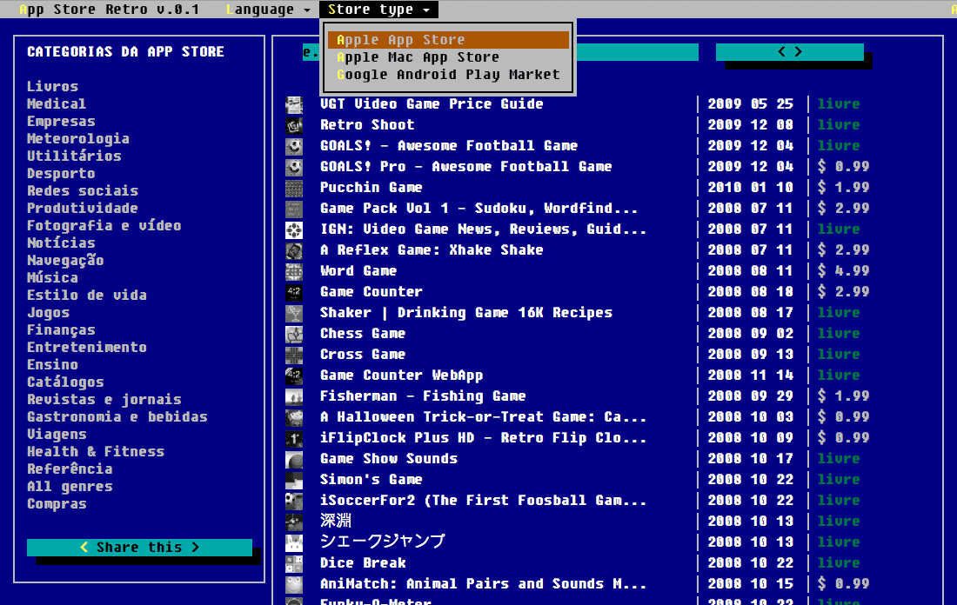
Task: Click the VGT Video Game Price Guide icon
Action: [294, 104]
